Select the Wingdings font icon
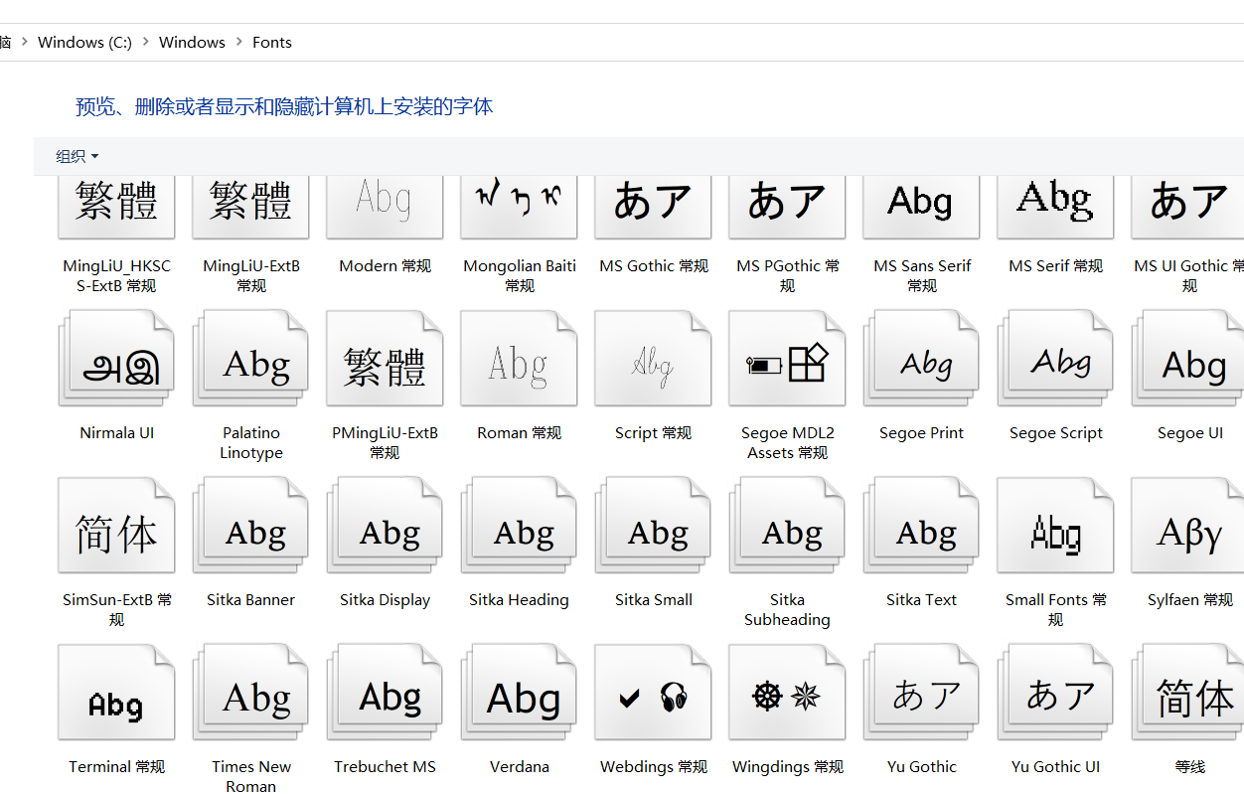Viewport: 1244px width, 794px height. point(787,692)
